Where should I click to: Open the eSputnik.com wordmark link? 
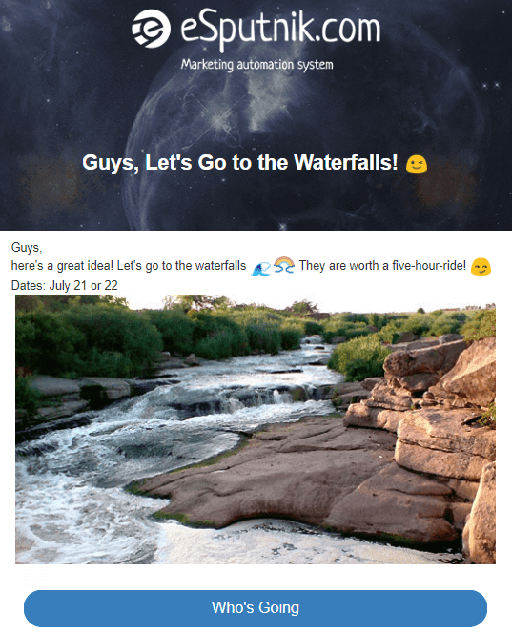click(x=280, y=29)
